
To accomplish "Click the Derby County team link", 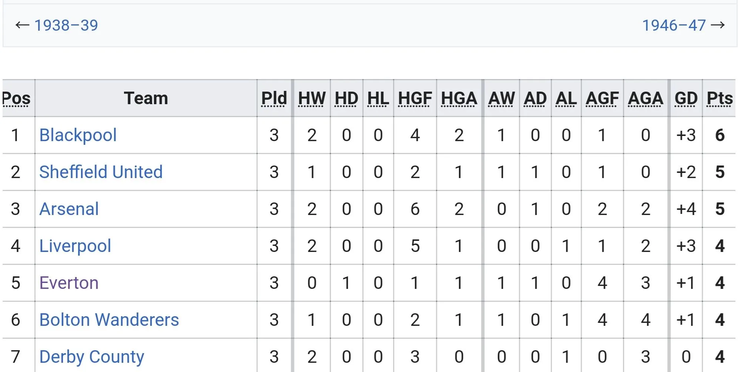I will point(91,357).
